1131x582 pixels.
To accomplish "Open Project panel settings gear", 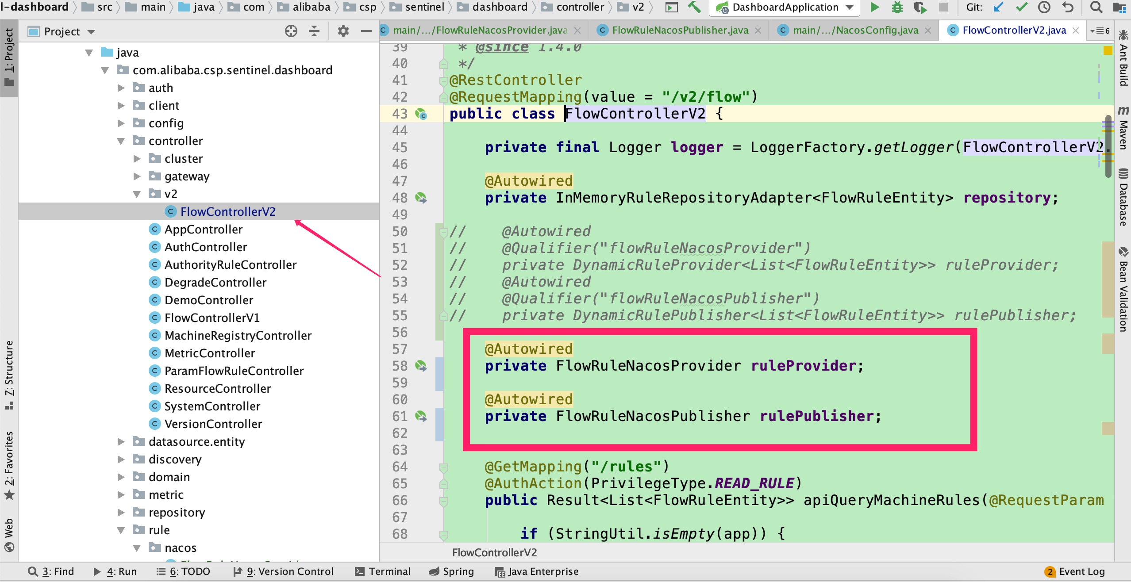I will tap(343, 31).
